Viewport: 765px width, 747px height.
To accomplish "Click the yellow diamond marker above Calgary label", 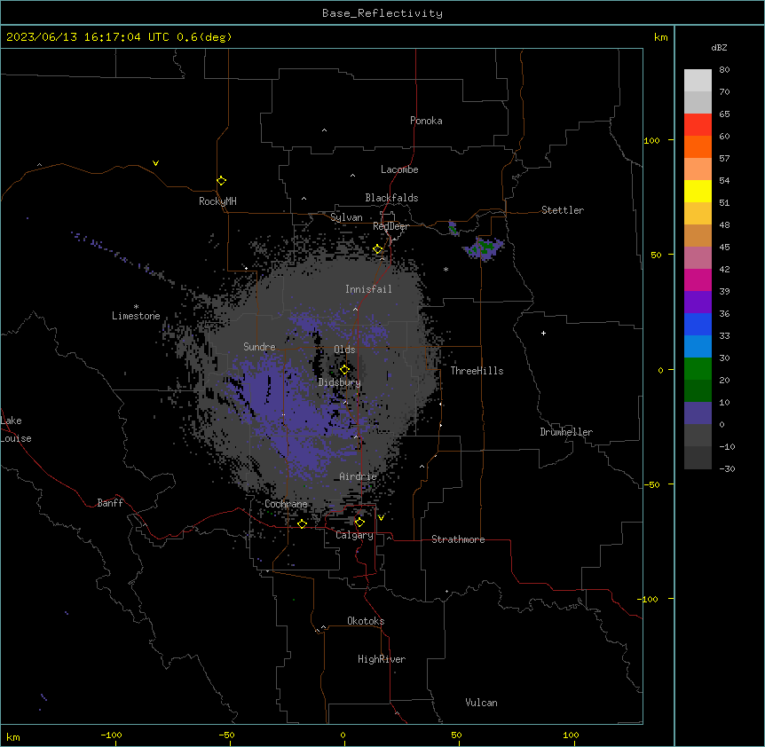I will point(359,523).
